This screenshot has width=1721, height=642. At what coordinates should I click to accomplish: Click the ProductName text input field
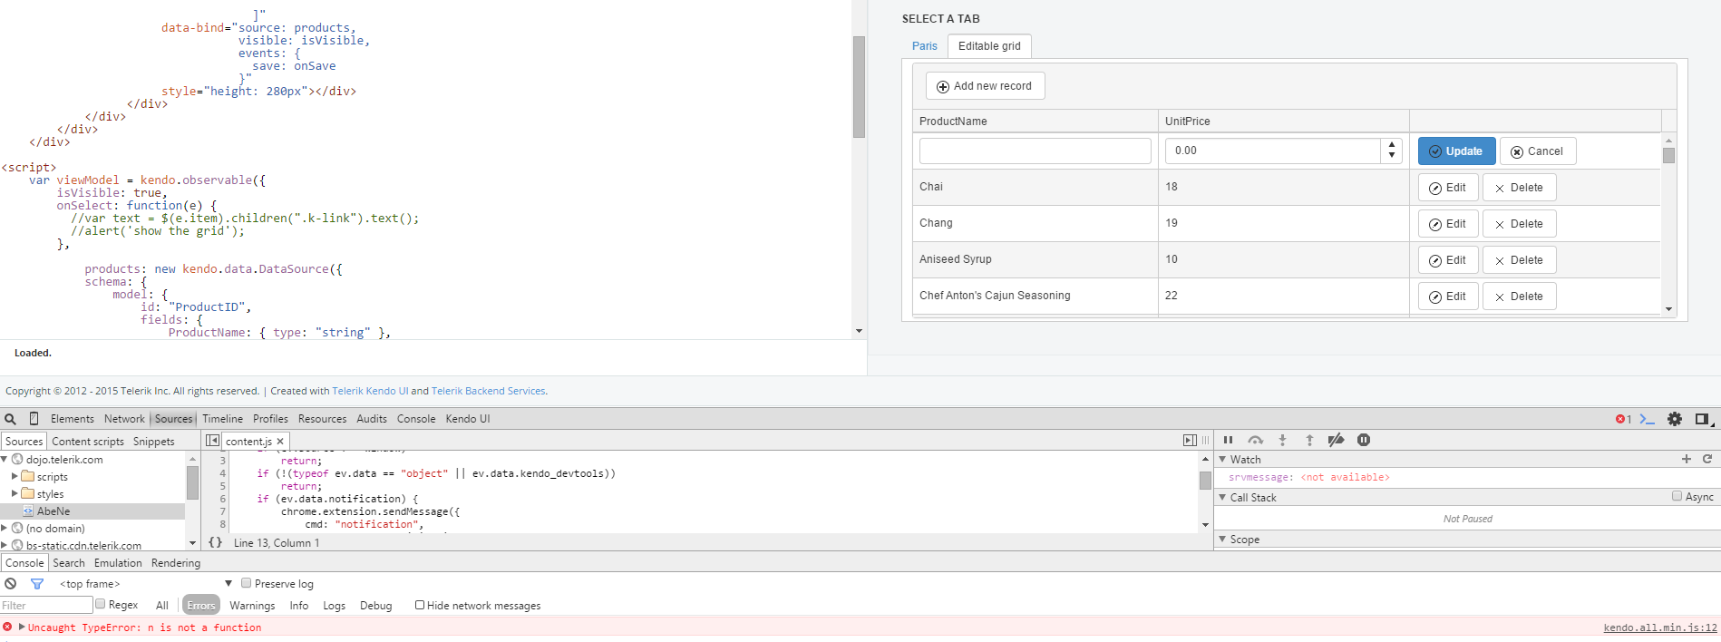click(1035, 151)
